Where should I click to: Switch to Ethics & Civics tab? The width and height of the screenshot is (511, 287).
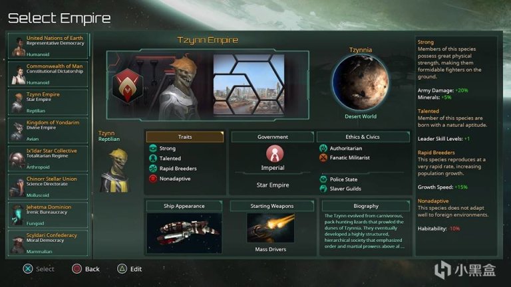coord(363,137)
